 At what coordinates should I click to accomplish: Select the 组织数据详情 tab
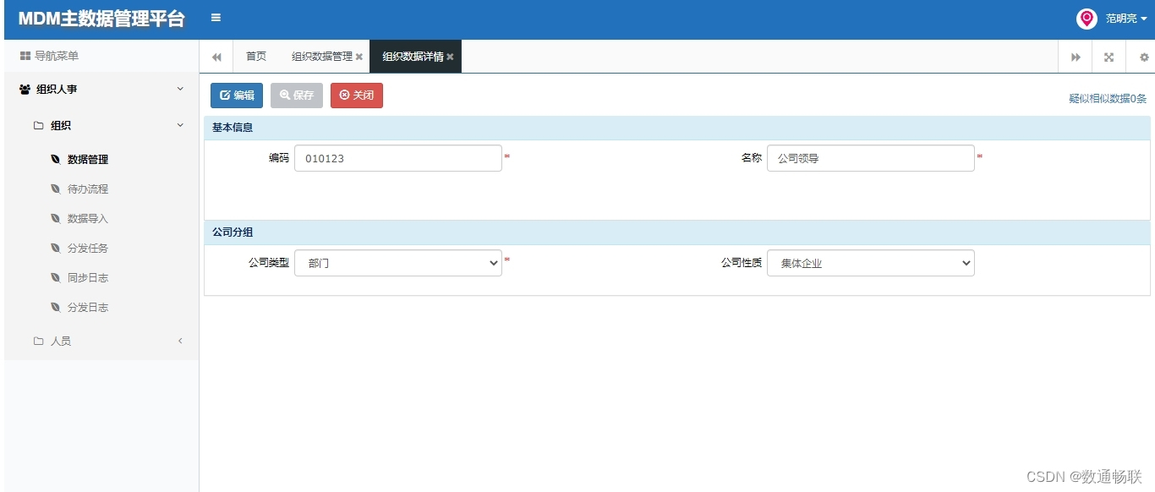(413, 57)
